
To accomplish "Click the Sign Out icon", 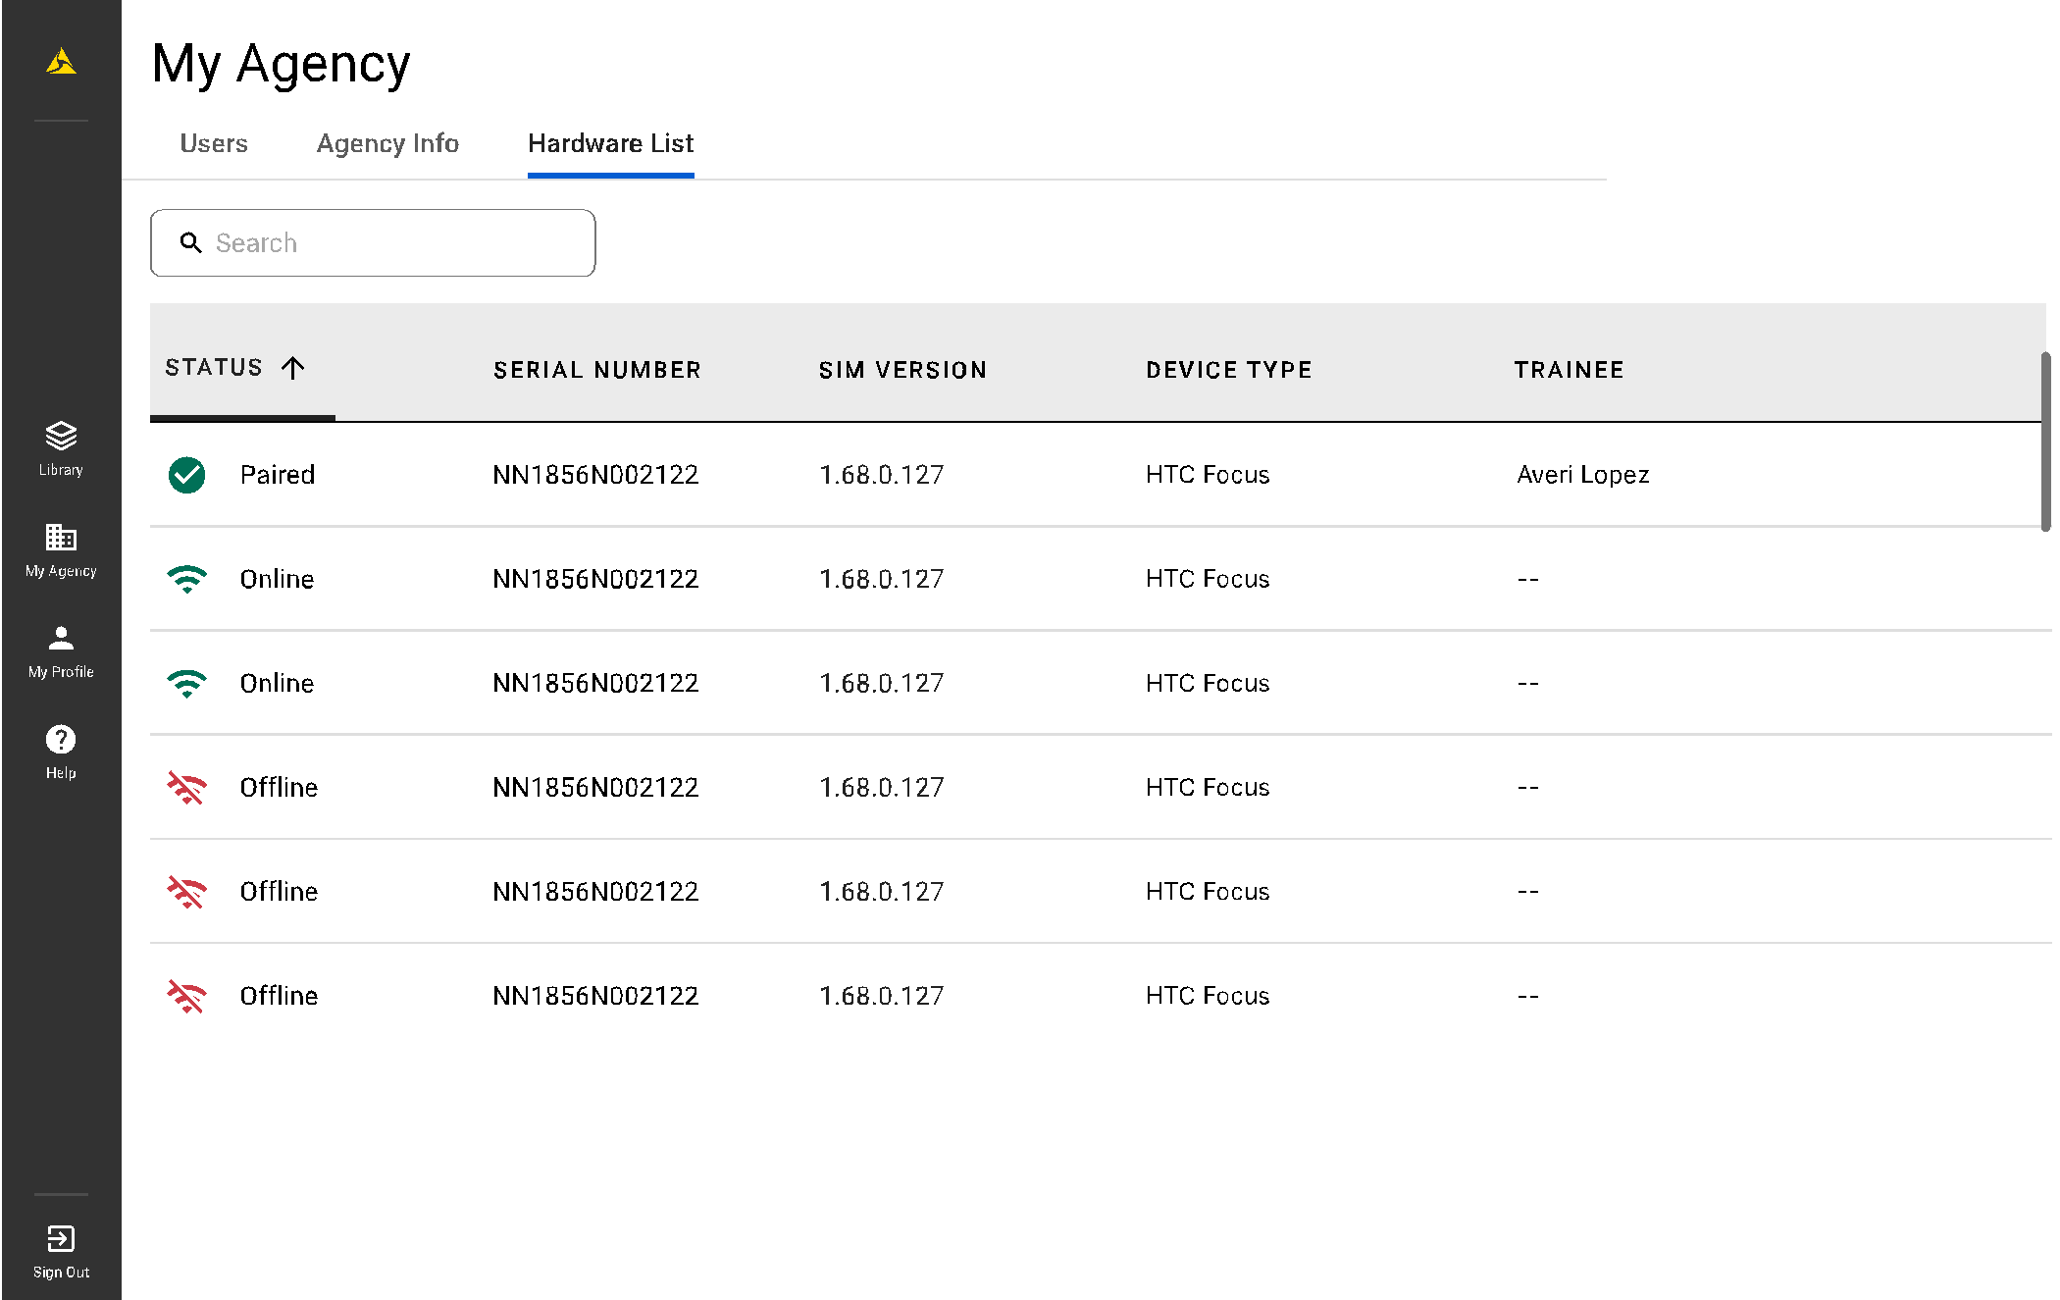I will point(60,1238).
